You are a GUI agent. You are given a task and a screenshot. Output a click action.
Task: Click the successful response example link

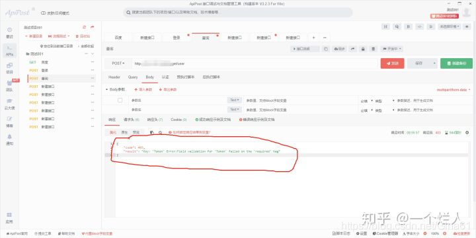coord(213,120)
